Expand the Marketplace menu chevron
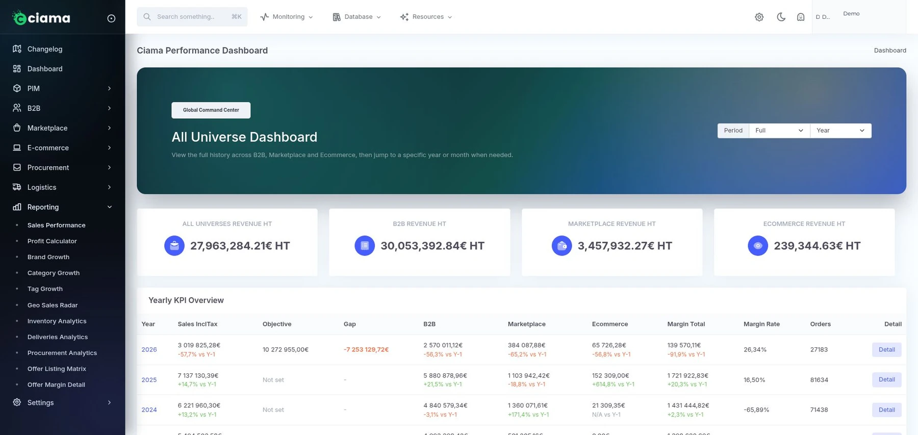Image resolution: width=918 pixels, height=435 pixels. coord(109,128)
